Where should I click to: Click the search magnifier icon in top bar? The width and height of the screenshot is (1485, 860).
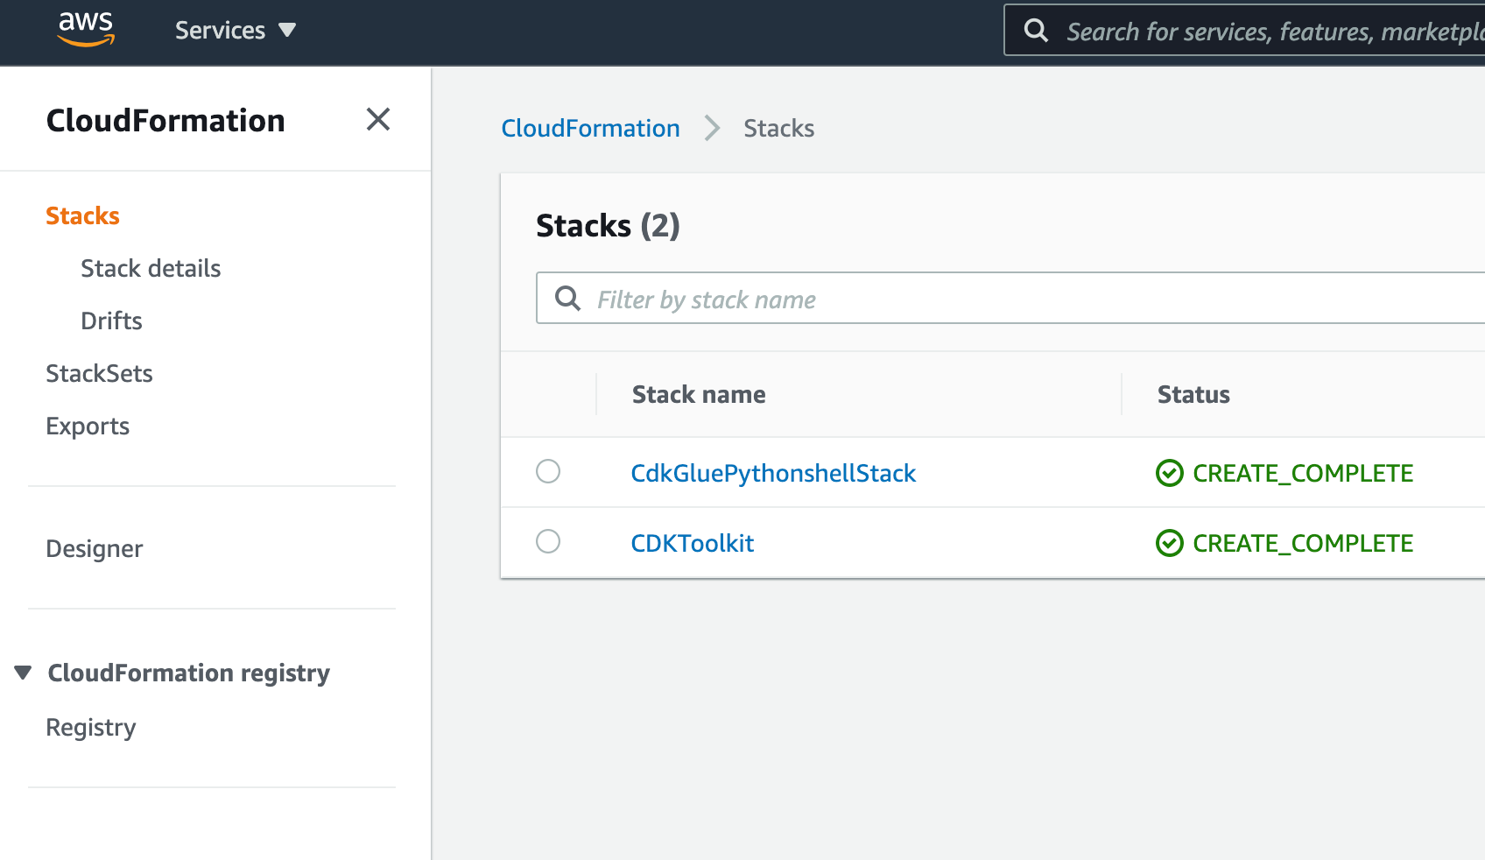[x=1036, y=31]
